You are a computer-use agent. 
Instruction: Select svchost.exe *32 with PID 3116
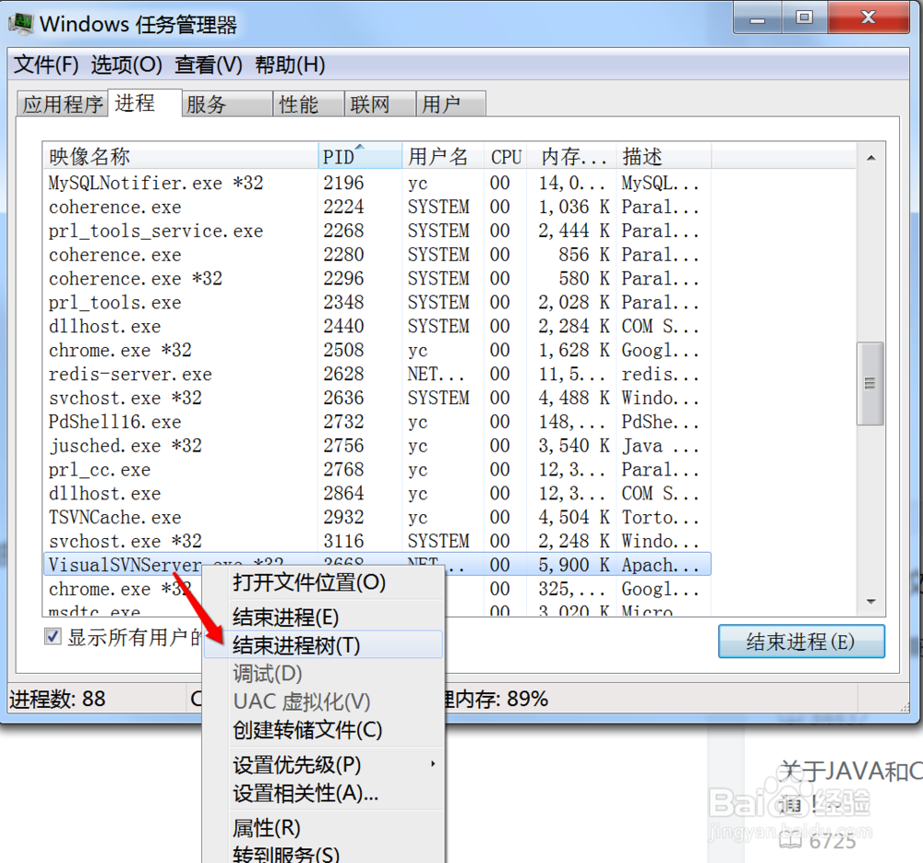[x=377, y=541]
